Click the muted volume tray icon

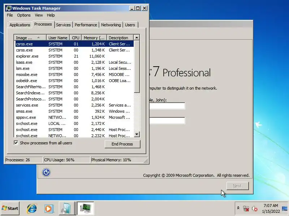(x=255, y=208)
